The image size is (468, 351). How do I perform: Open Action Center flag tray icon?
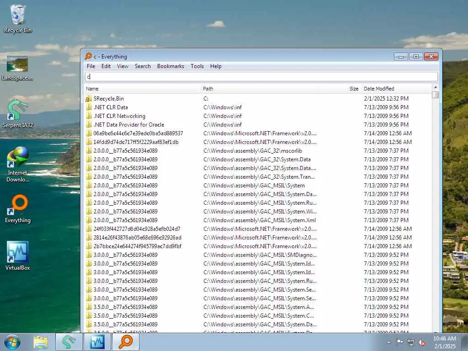point(399,342)
